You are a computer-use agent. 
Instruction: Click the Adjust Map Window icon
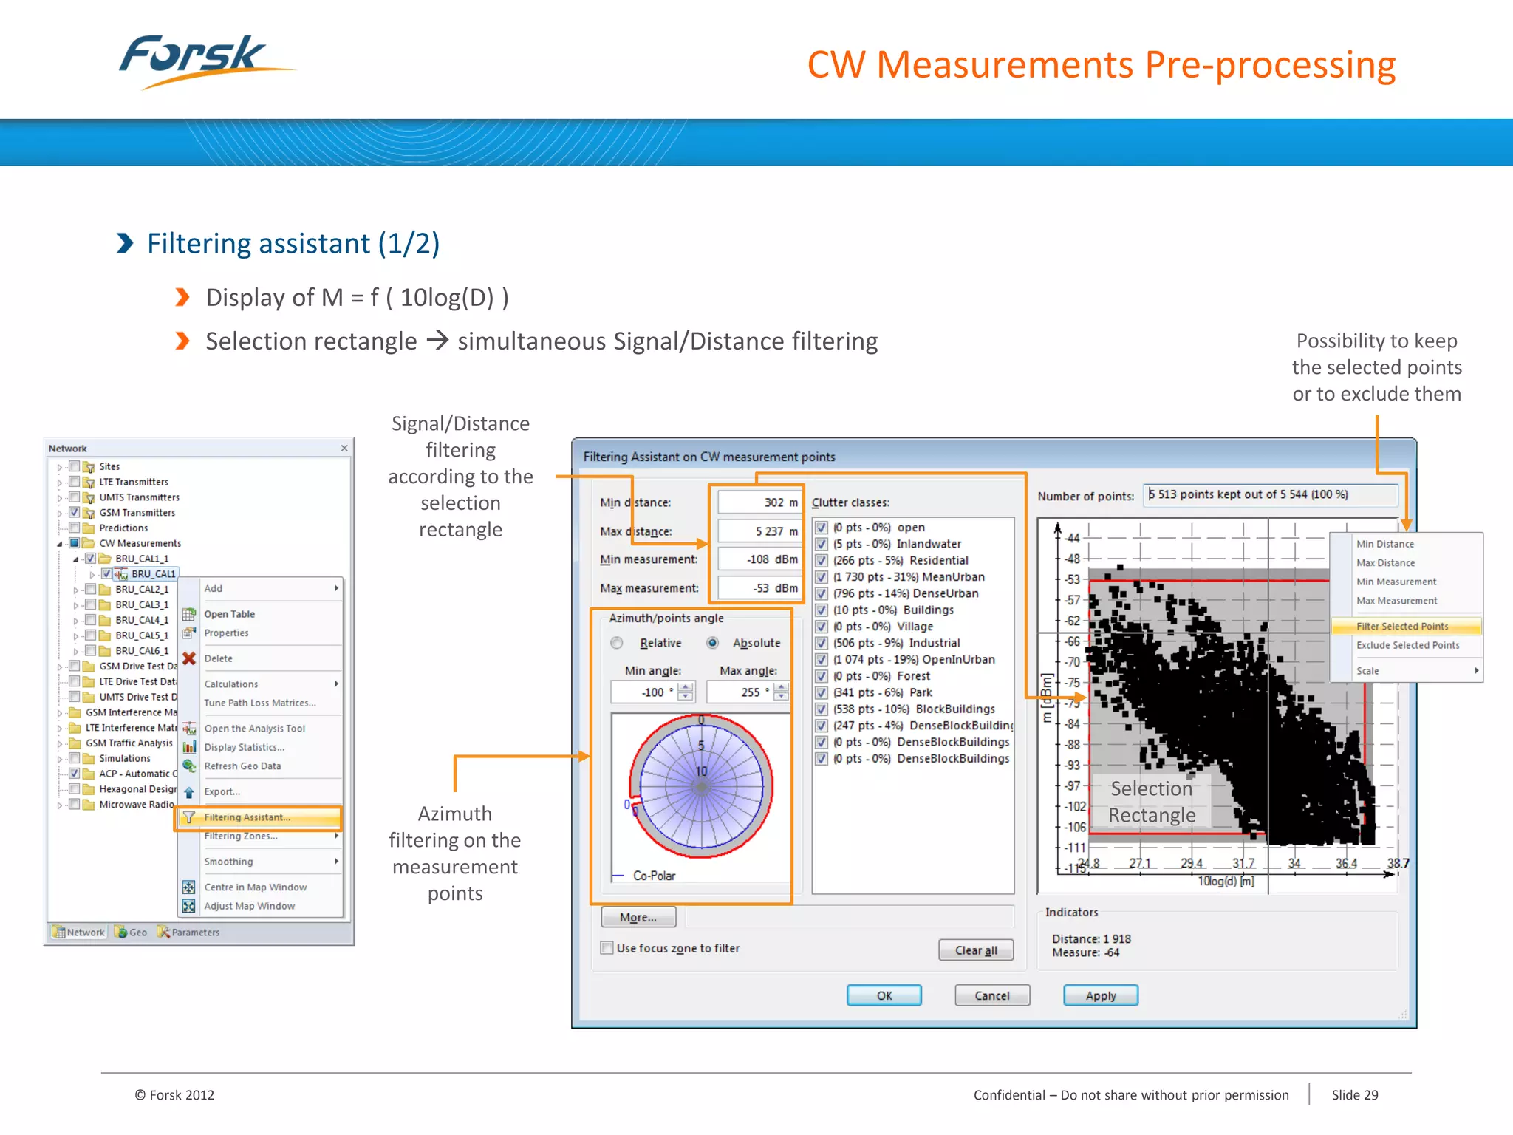tap(189, 906)
